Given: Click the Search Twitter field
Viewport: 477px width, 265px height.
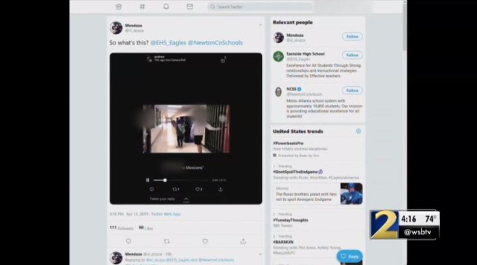Looking at the screenshot, I should (260, 7).
